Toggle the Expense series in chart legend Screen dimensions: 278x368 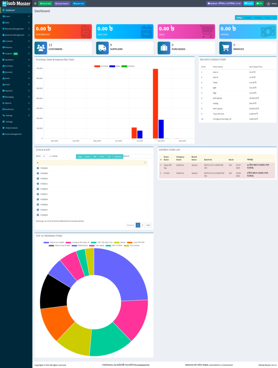coord(124,66)
